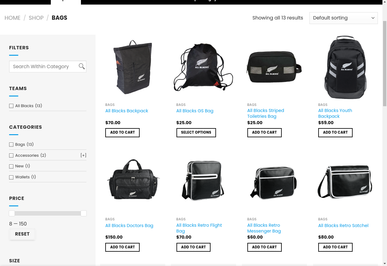Click the maximum price slider handle
Viewport: 387px width, 266px height.
(x=84, y=213)
